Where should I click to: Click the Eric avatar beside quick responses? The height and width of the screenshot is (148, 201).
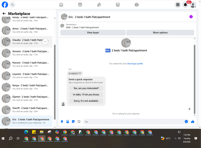[63, 104]
